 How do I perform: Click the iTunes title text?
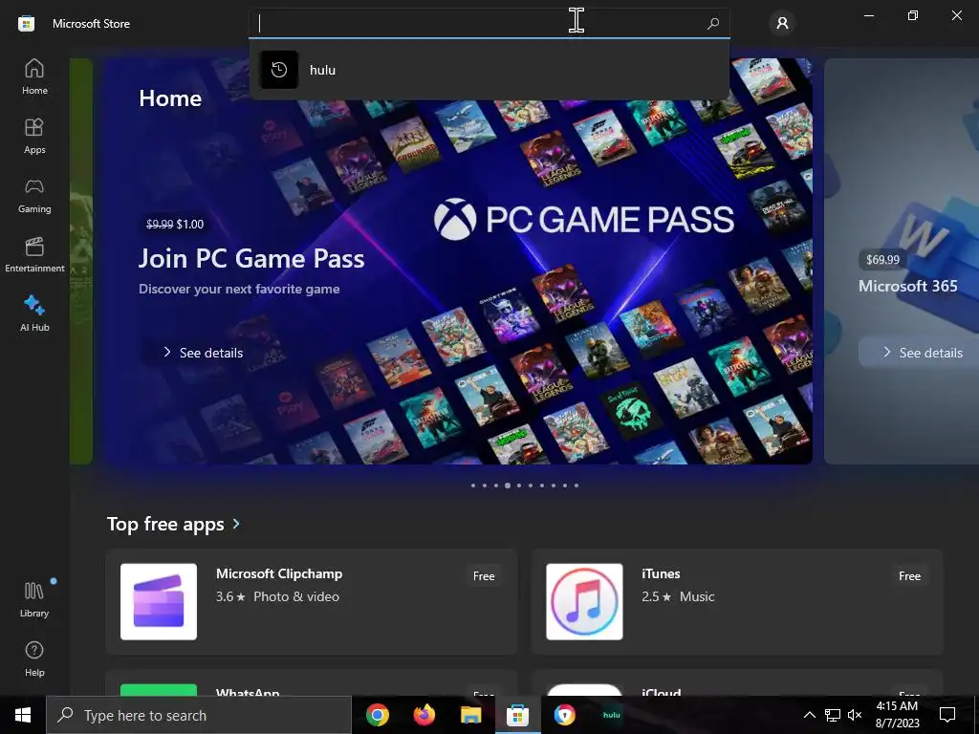click(661, 573)
